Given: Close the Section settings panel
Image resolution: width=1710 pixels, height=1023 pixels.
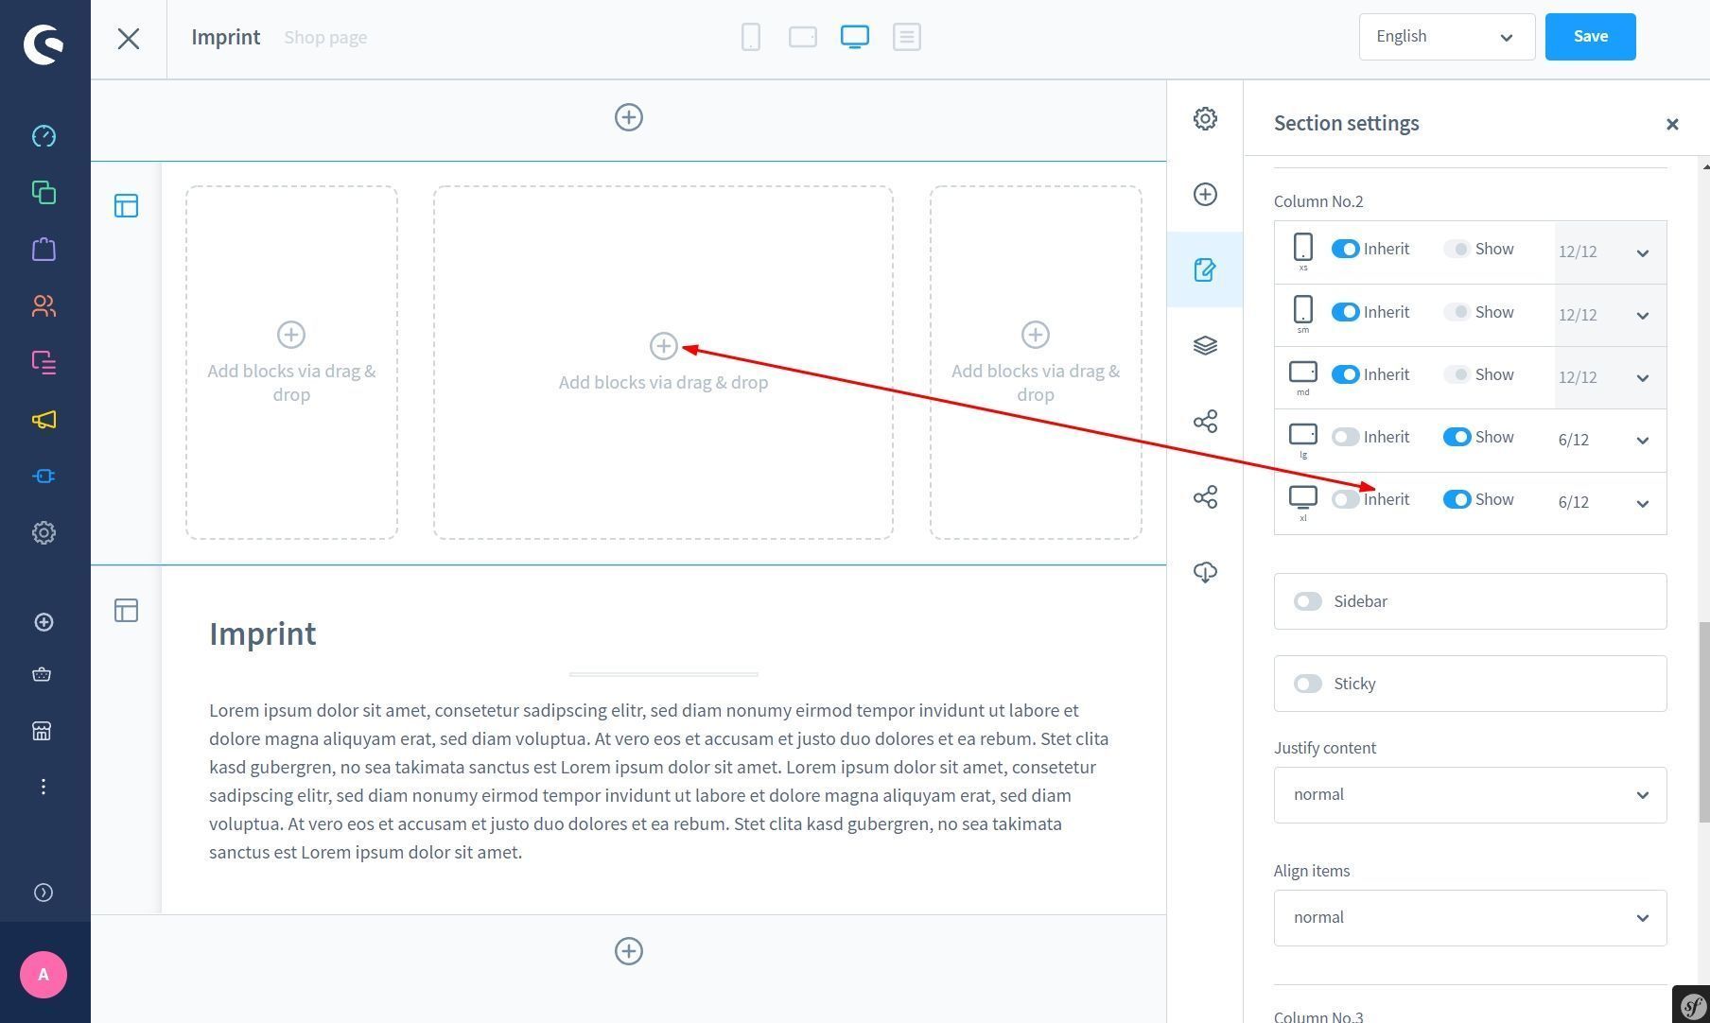Looking at the screenshot, I should (x=1672, y=124).
